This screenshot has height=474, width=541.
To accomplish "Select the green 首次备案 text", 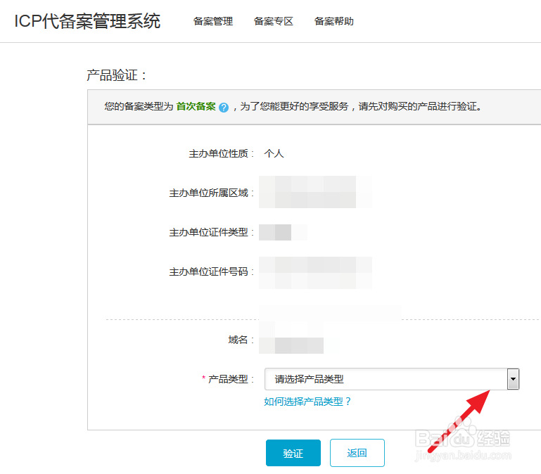I will (196, 107).
